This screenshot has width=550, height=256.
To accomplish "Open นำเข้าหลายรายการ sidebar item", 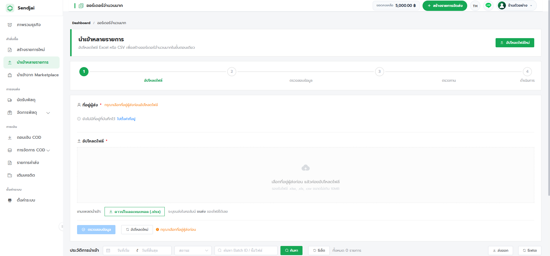I will (32, 62).
